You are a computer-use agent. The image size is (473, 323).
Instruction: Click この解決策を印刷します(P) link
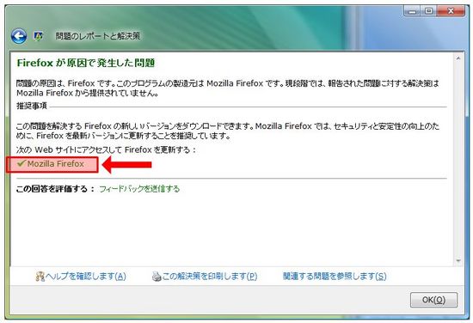(210, 276)
